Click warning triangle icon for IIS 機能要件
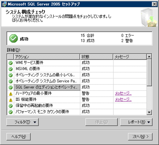Image resolution: width=159 pixels, height=145 pixels. [11, 100]
